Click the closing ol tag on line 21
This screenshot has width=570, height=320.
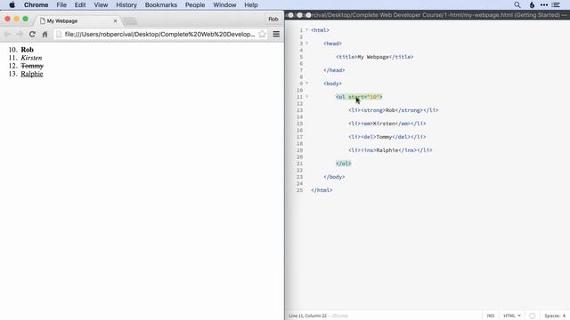tap(344, 164)
